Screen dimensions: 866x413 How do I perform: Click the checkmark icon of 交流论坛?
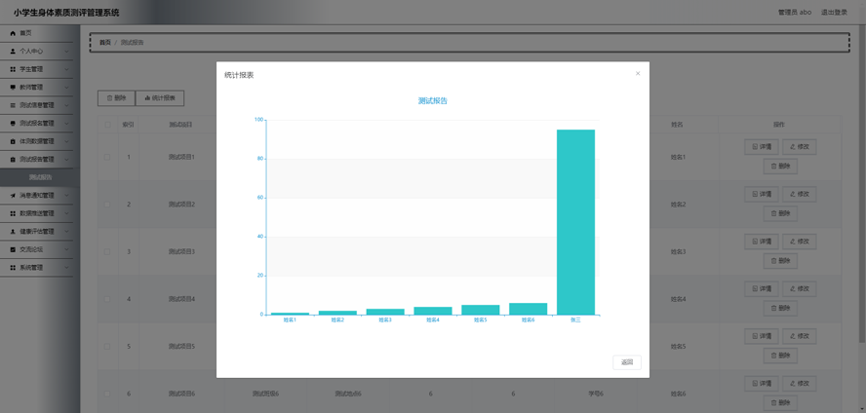pos(13,249)
